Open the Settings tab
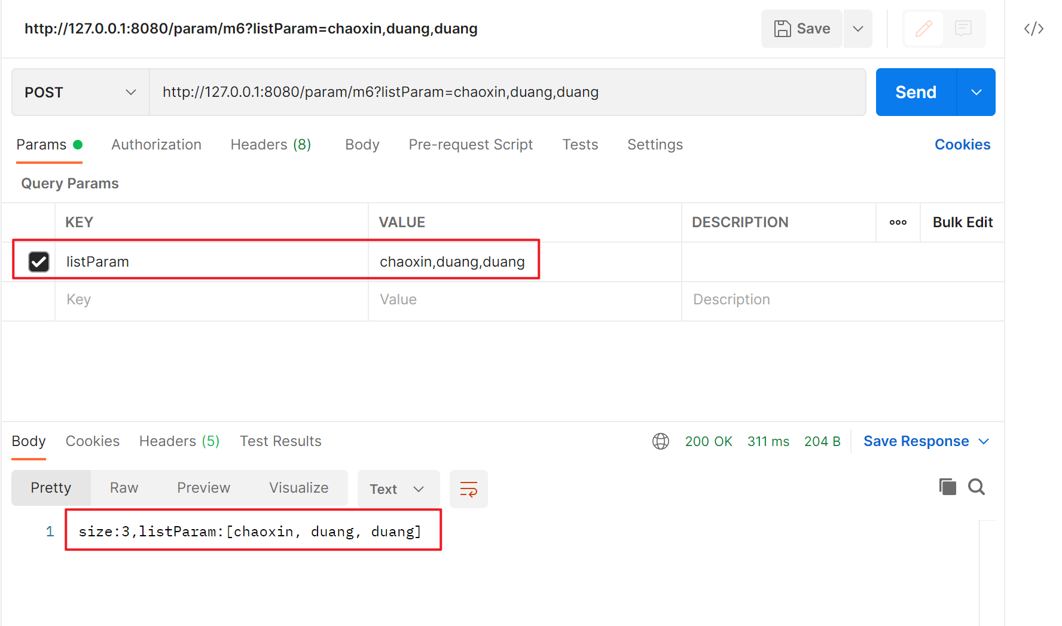The width and height of the screenshot is (1062, 626). coord(655,145)
